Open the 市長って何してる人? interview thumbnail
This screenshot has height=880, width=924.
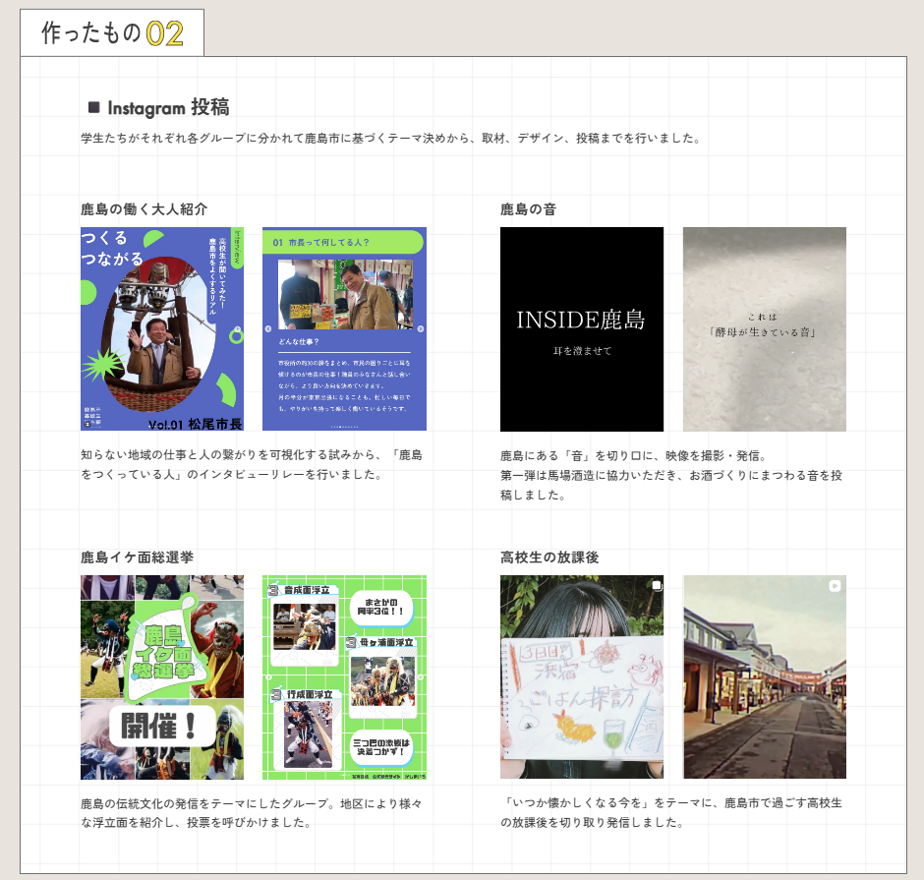344,329
